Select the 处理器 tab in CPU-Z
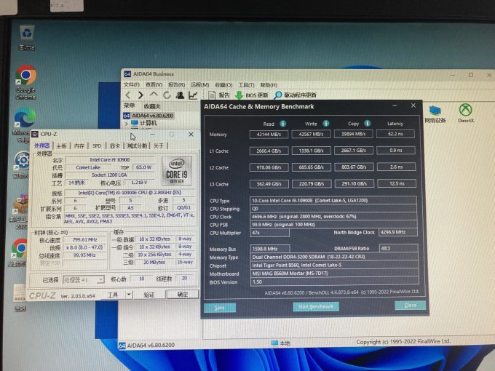Image resolution: width=495 pixels, height=371 pixels. click(x=42, y=145)
